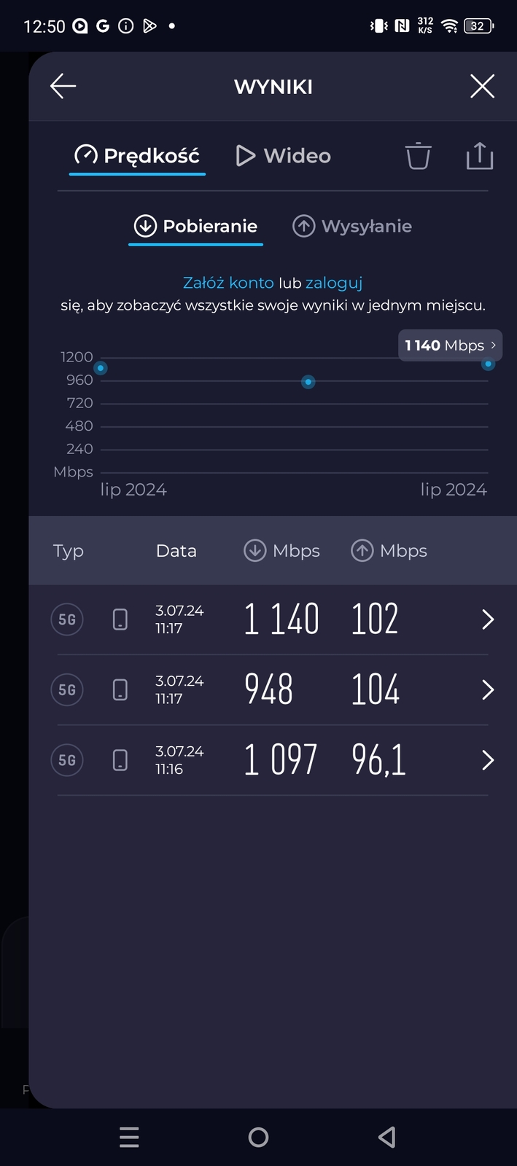Screen dimensions: 517x1166
Task: Tap the phone icon on 11:16 result
Action: coord(120,760)
